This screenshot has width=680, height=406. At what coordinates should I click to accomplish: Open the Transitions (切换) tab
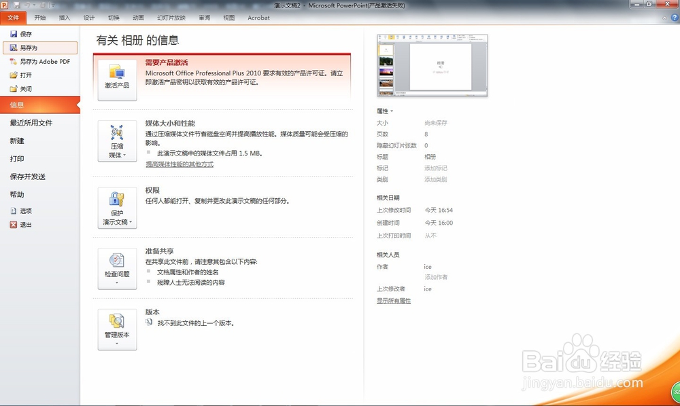point(114,18)
